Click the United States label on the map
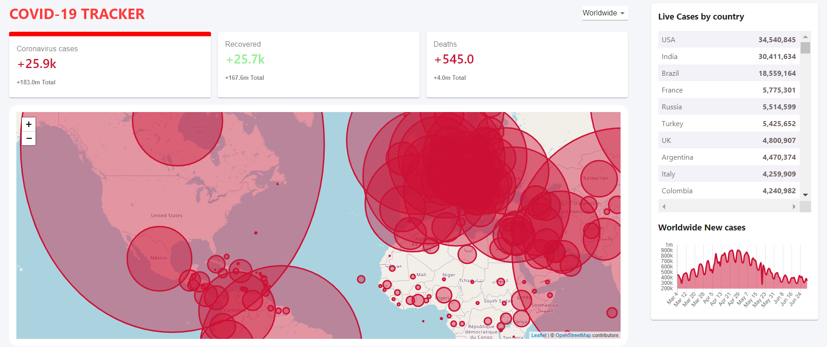 click(x=167, y=215)
